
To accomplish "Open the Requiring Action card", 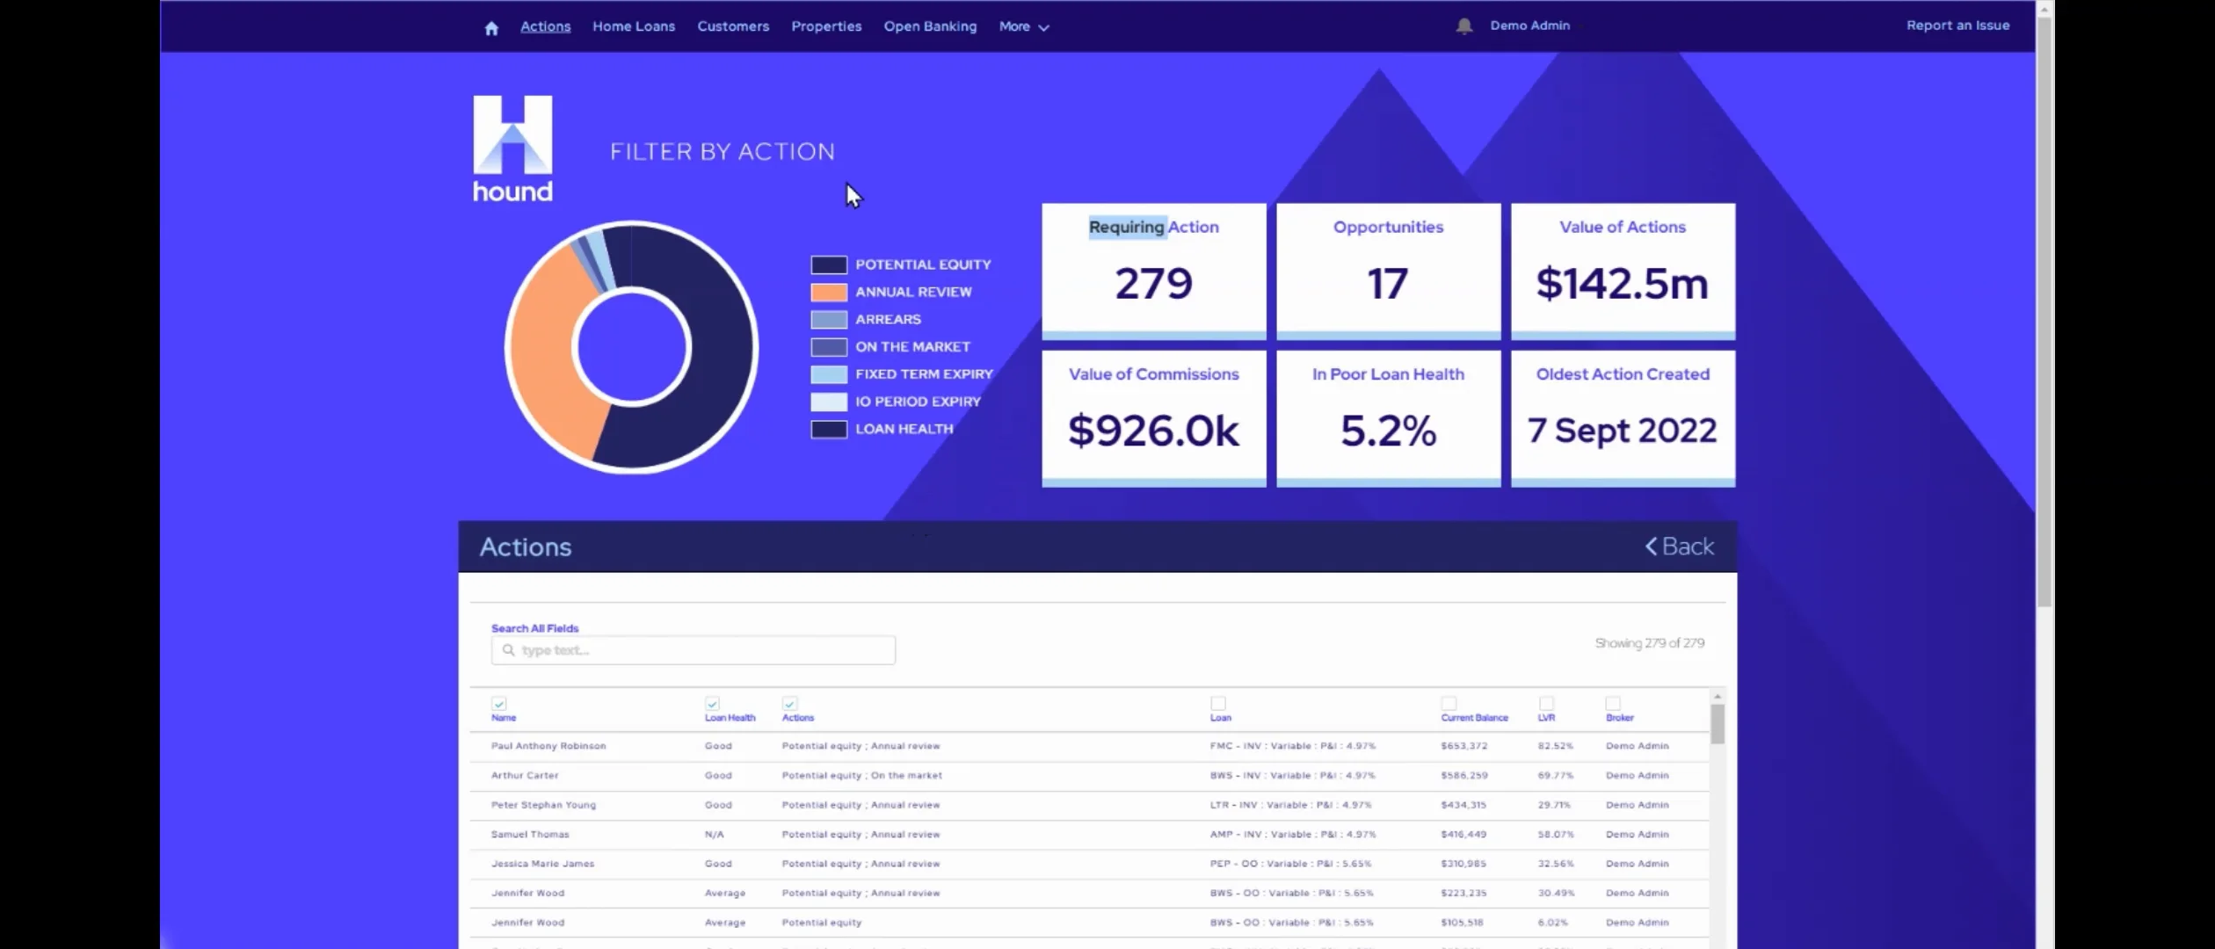I will point(1153,271).
